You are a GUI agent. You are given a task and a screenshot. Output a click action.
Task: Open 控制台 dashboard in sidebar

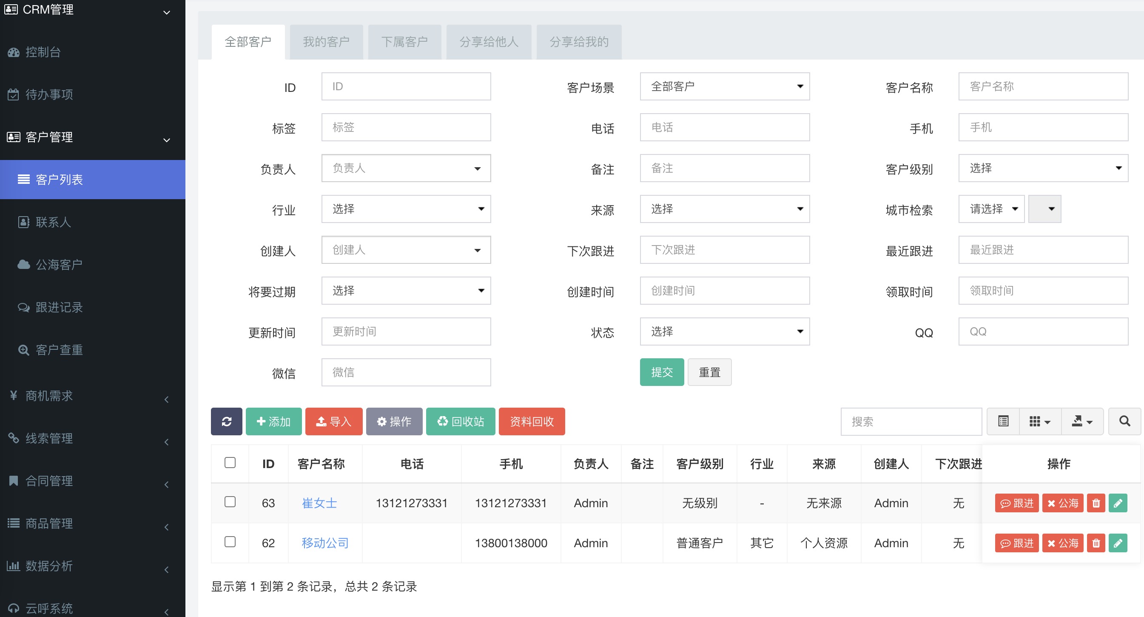[92, 52]
